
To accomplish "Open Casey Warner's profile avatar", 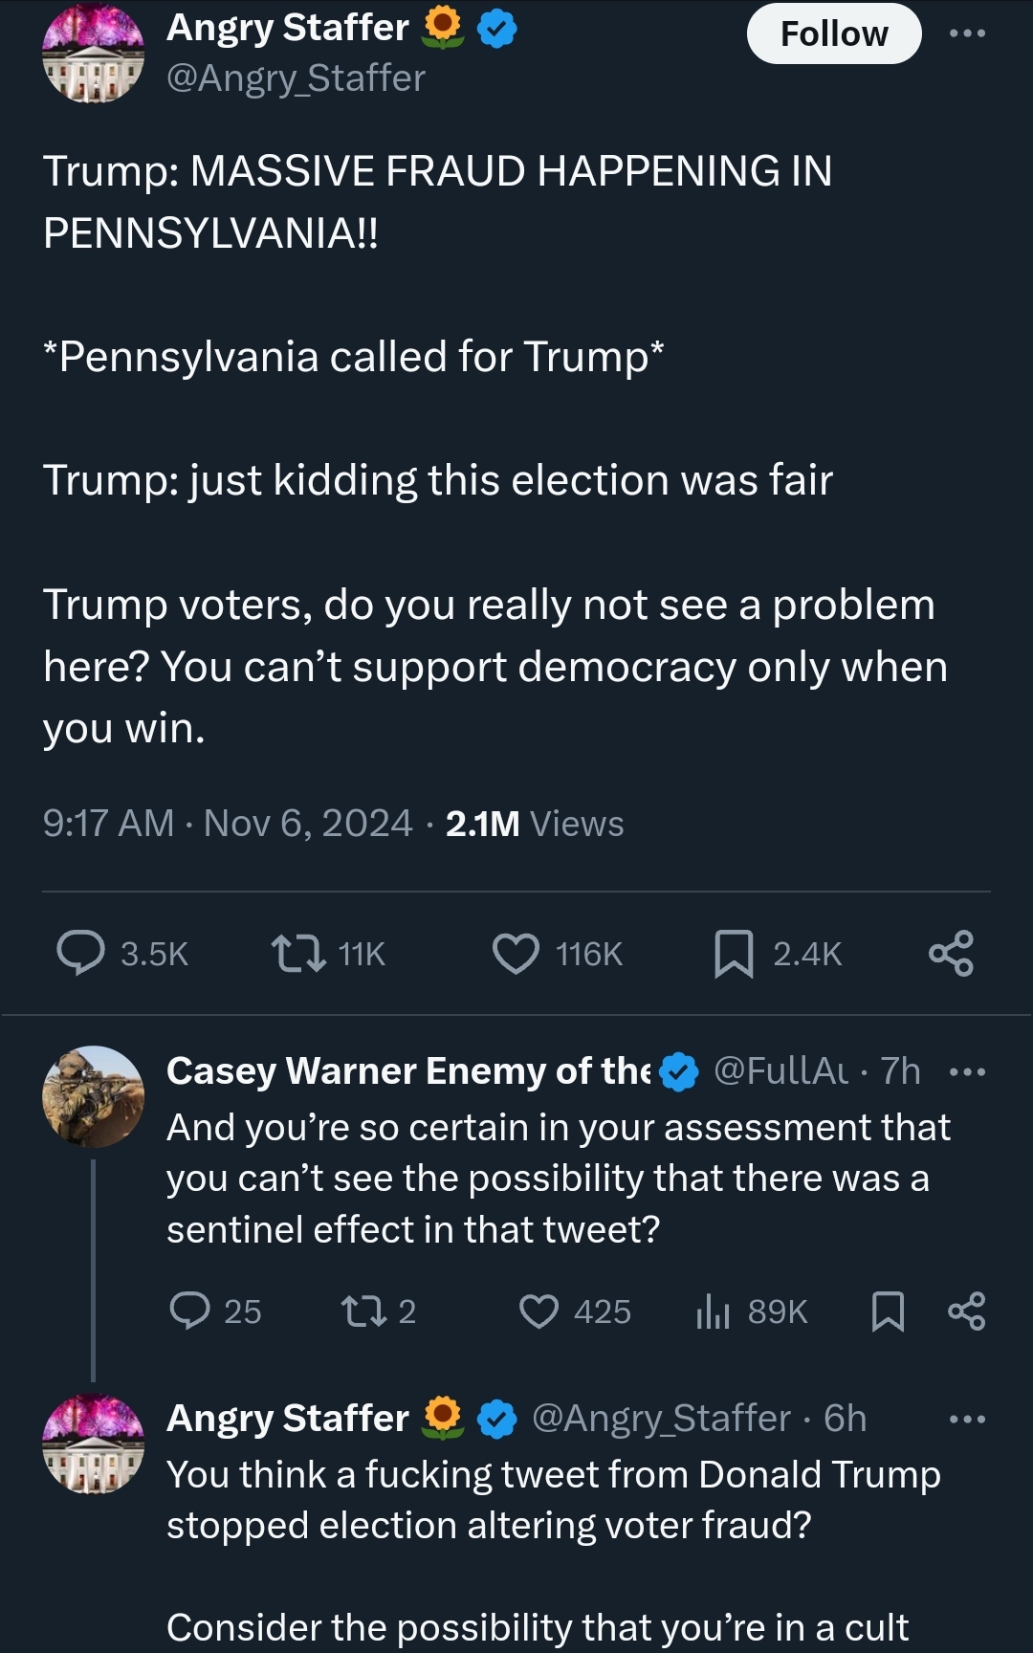I will tap(93, 1096).
